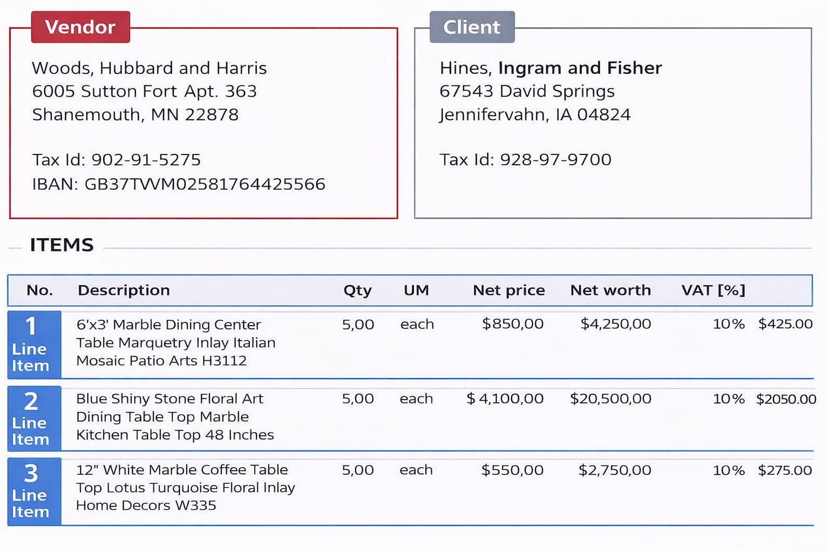
Task: Click the client name Hines, Ingram and Fisher
Action: click(x=551, y=68)
